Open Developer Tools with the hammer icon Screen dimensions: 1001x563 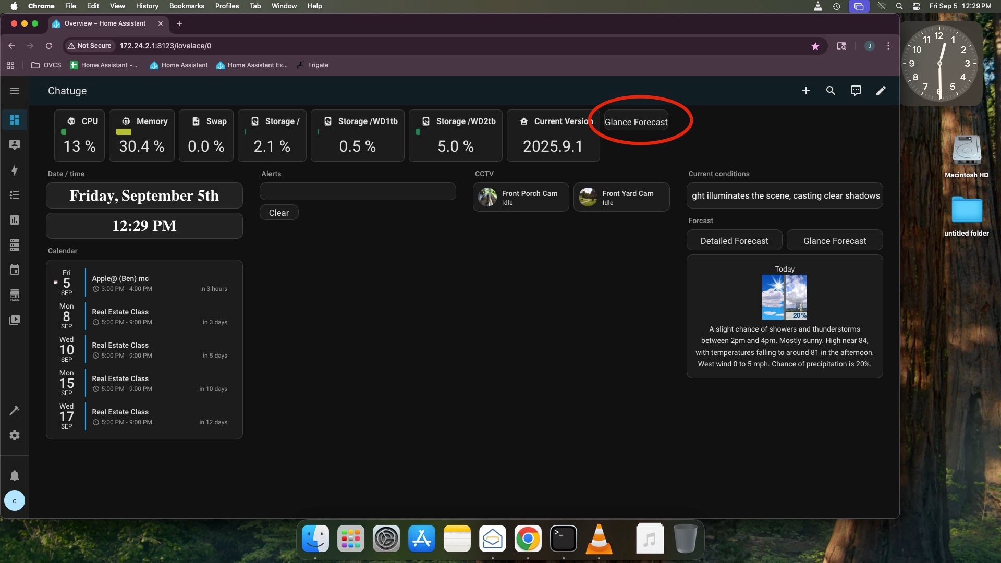[x=15, y=410]
